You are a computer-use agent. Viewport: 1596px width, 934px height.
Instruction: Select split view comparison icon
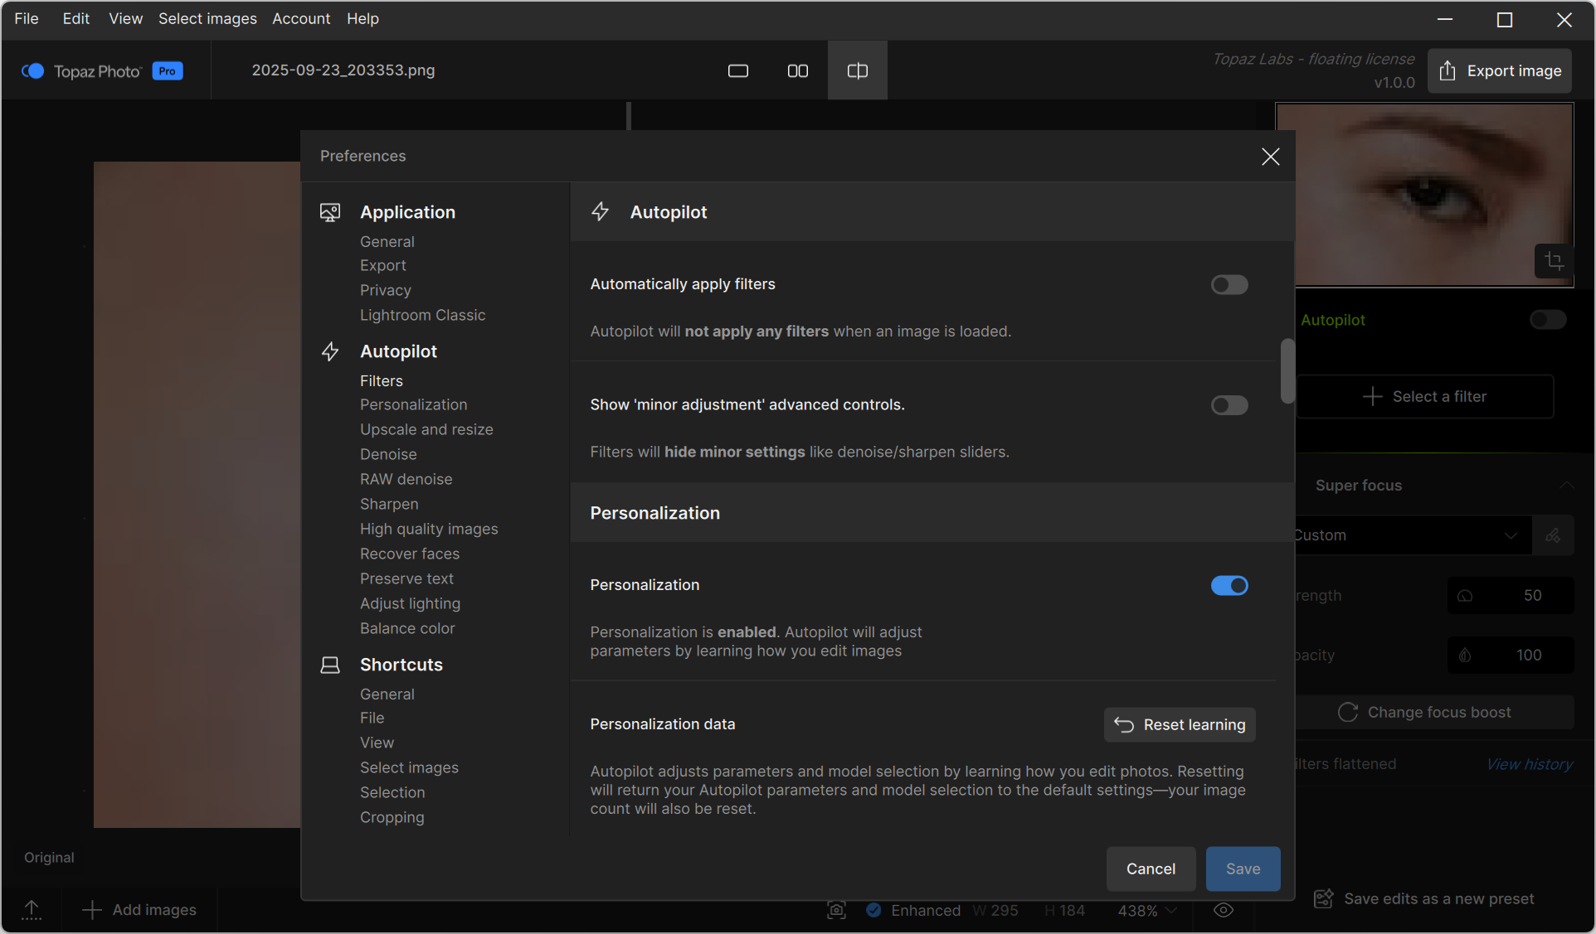click(857, 71)
